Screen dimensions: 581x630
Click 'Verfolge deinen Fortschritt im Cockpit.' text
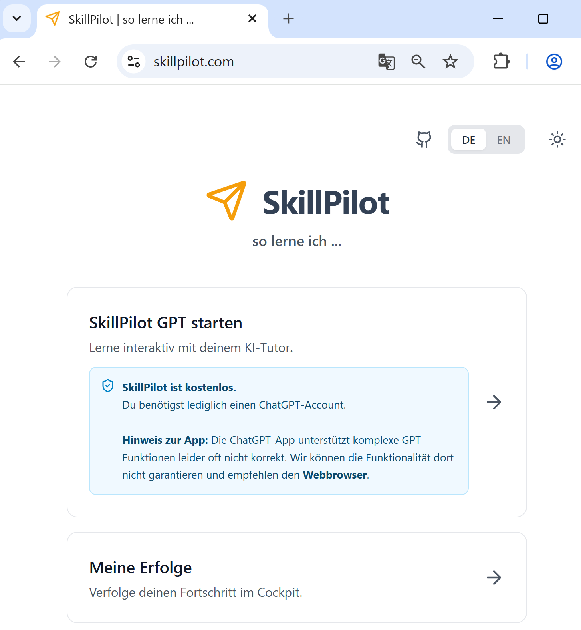tap(196, 592)
